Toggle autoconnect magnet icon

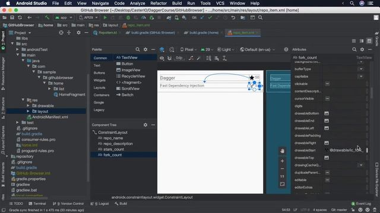coord(169,58)
